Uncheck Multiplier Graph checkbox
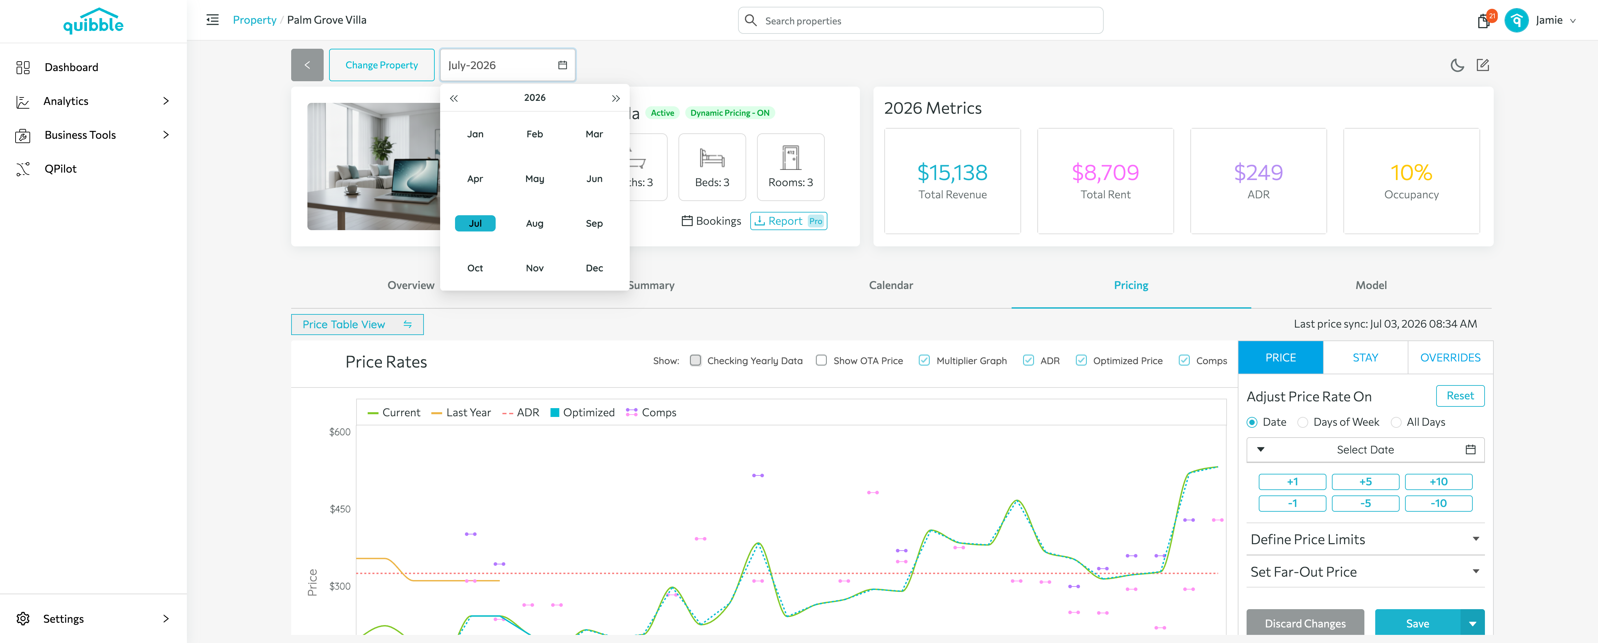This screenshot has width=1598, height=643. 924,360
